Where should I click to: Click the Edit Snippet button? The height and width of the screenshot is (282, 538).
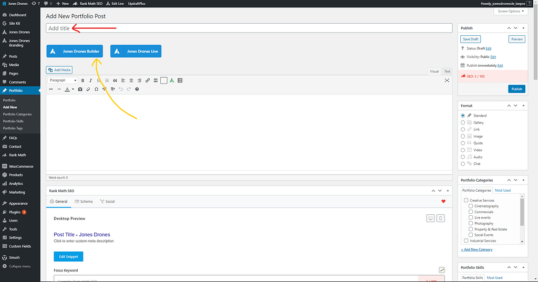point(68,257)
